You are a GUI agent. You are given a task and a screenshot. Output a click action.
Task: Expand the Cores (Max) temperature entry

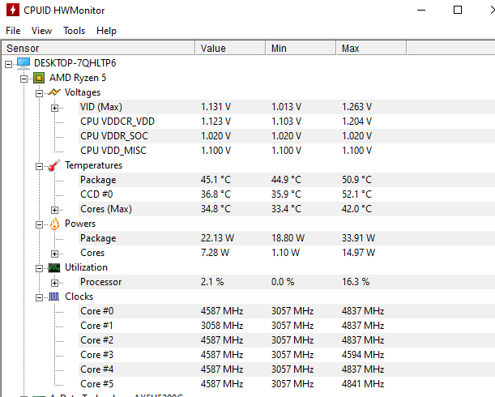54,209
